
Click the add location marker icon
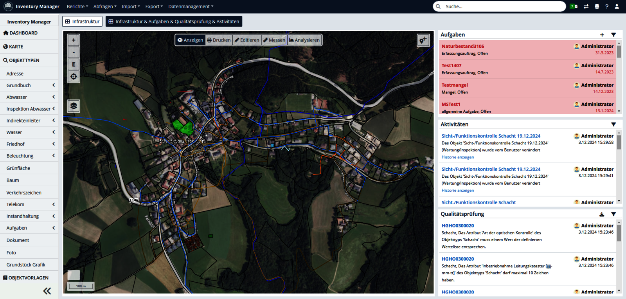point(423,40)
